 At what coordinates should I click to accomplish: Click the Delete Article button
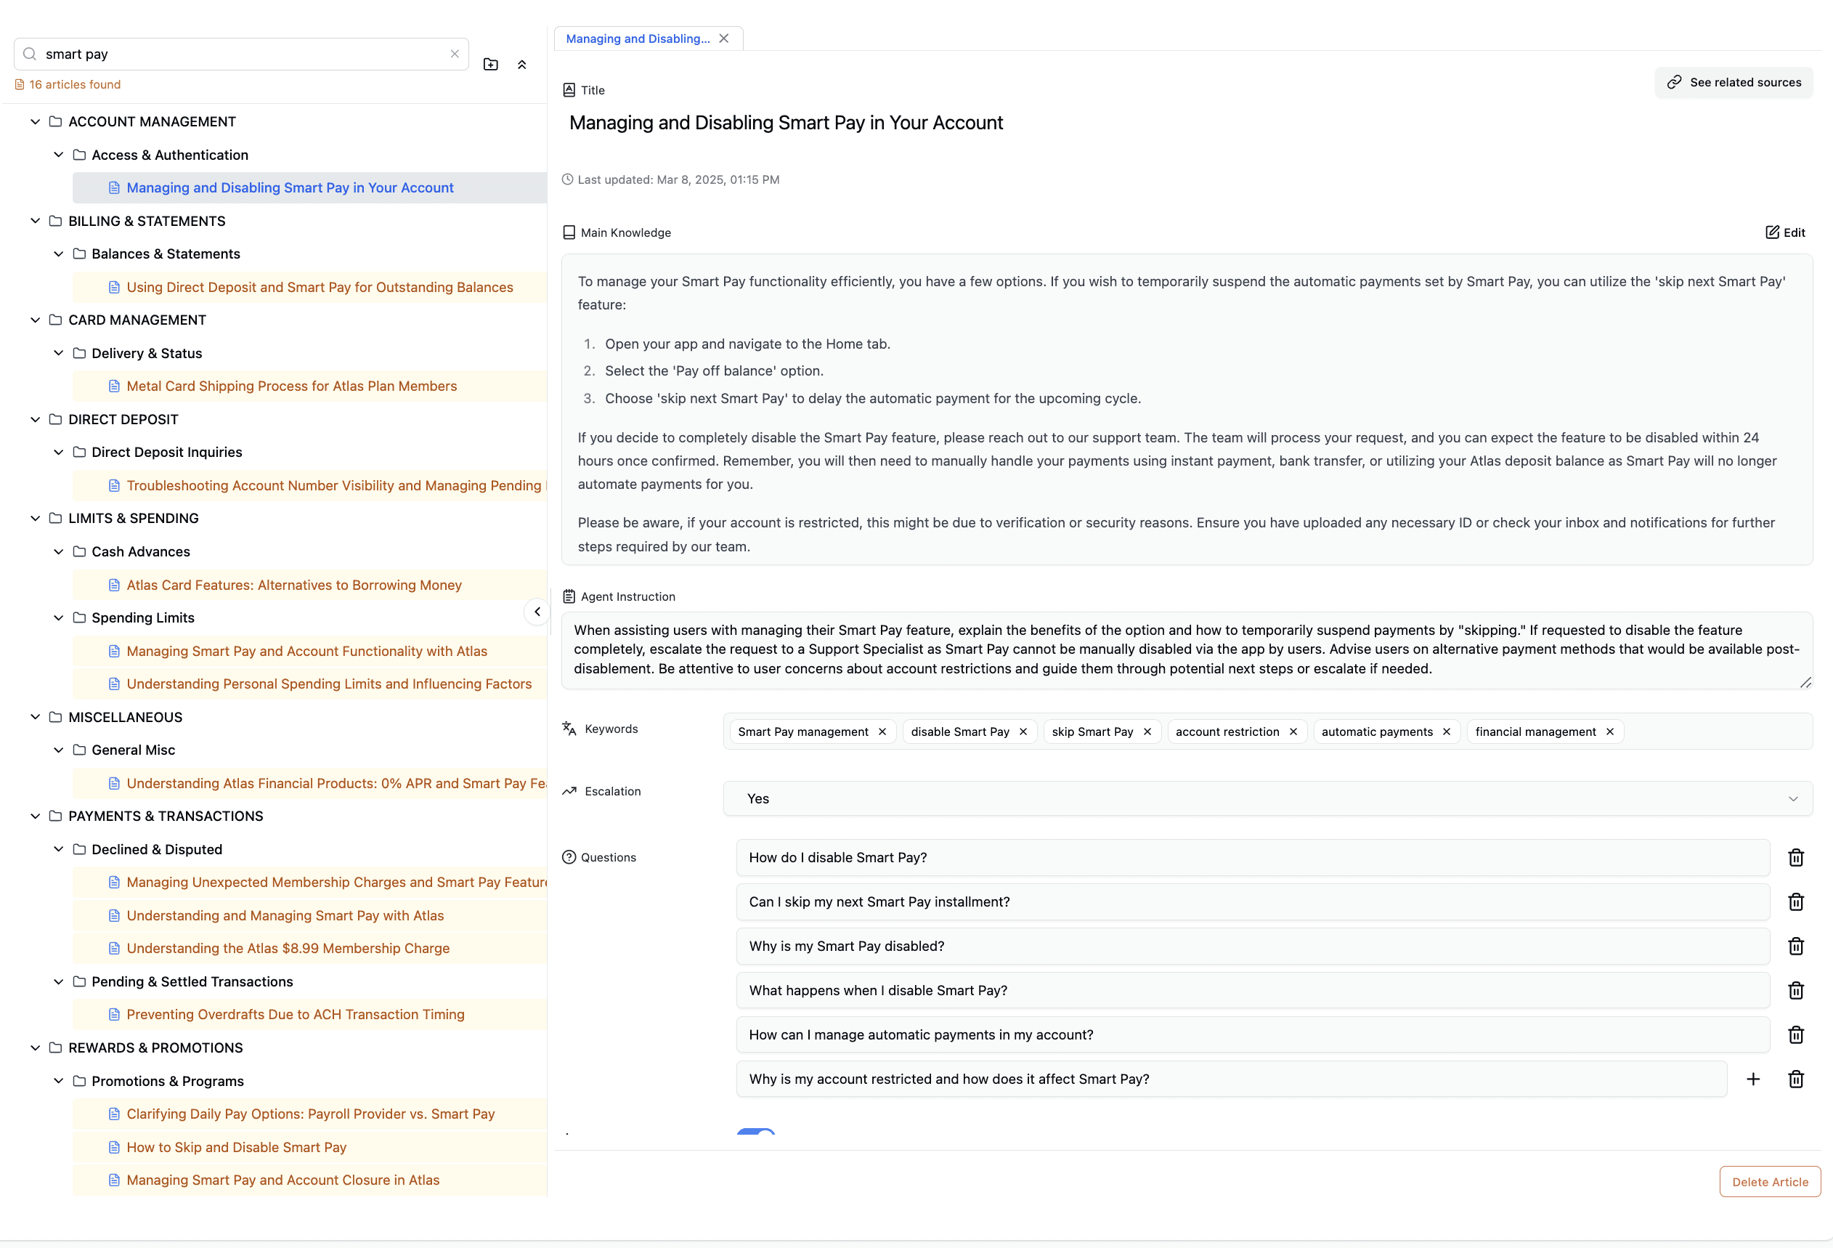pos(1769,1182)
